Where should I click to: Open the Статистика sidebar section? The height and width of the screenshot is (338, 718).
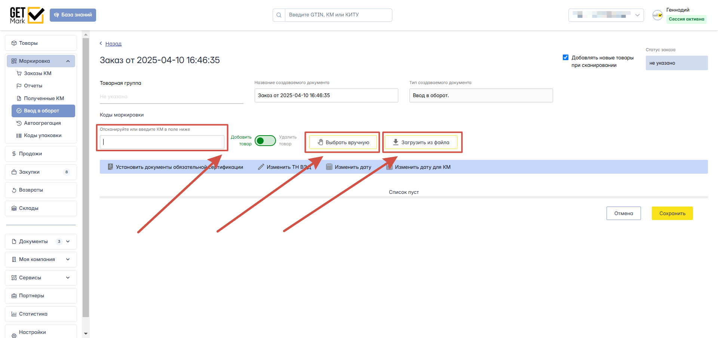41,314
